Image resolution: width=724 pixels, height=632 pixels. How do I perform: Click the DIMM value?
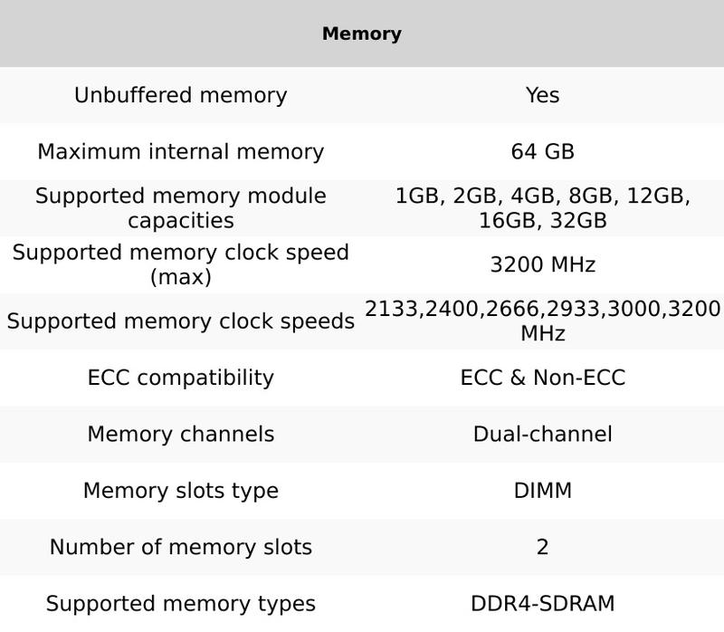[542, 491]
